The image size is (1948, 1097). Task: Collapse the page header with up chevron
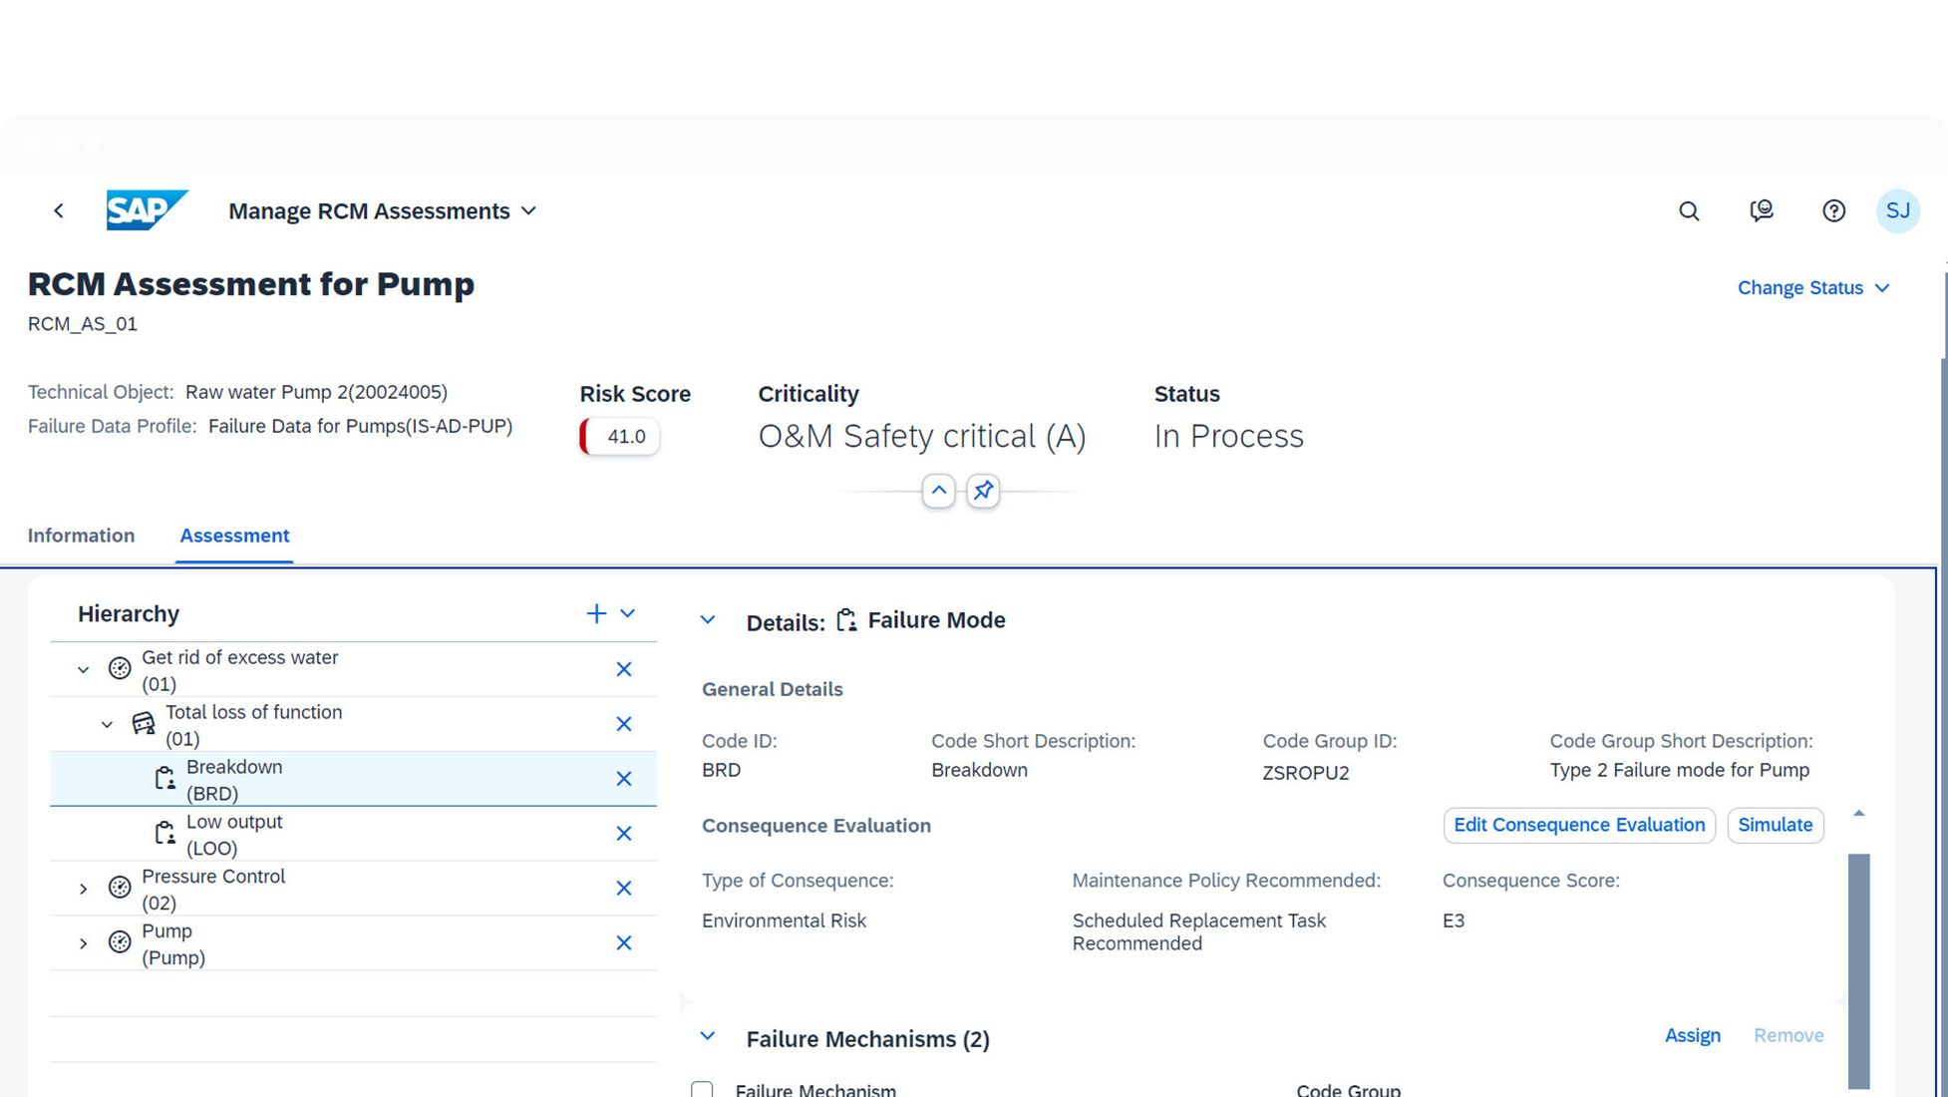click(x=938, y=491)
